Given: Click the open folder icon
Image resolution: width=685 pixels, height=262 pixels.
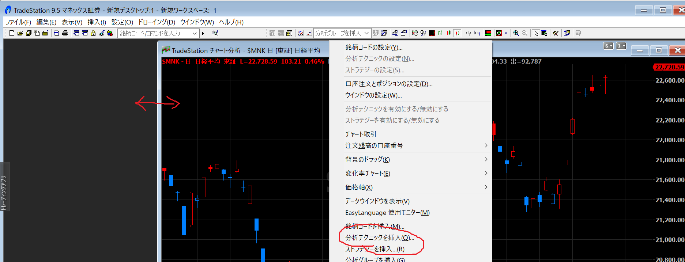Looking at the screenshot, I should click(20, 33).
